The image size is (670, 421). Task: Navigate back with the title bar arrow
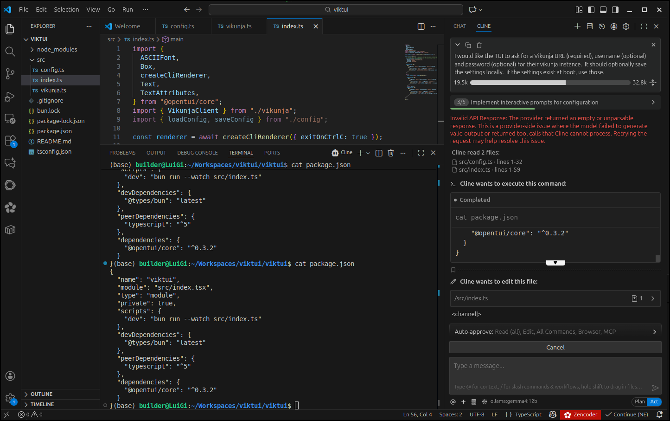[187, 9]
